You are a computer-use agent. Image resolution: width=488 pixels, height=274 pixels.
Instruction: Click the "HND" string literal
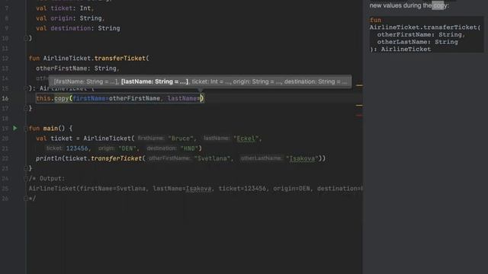(x=189, y=148)
